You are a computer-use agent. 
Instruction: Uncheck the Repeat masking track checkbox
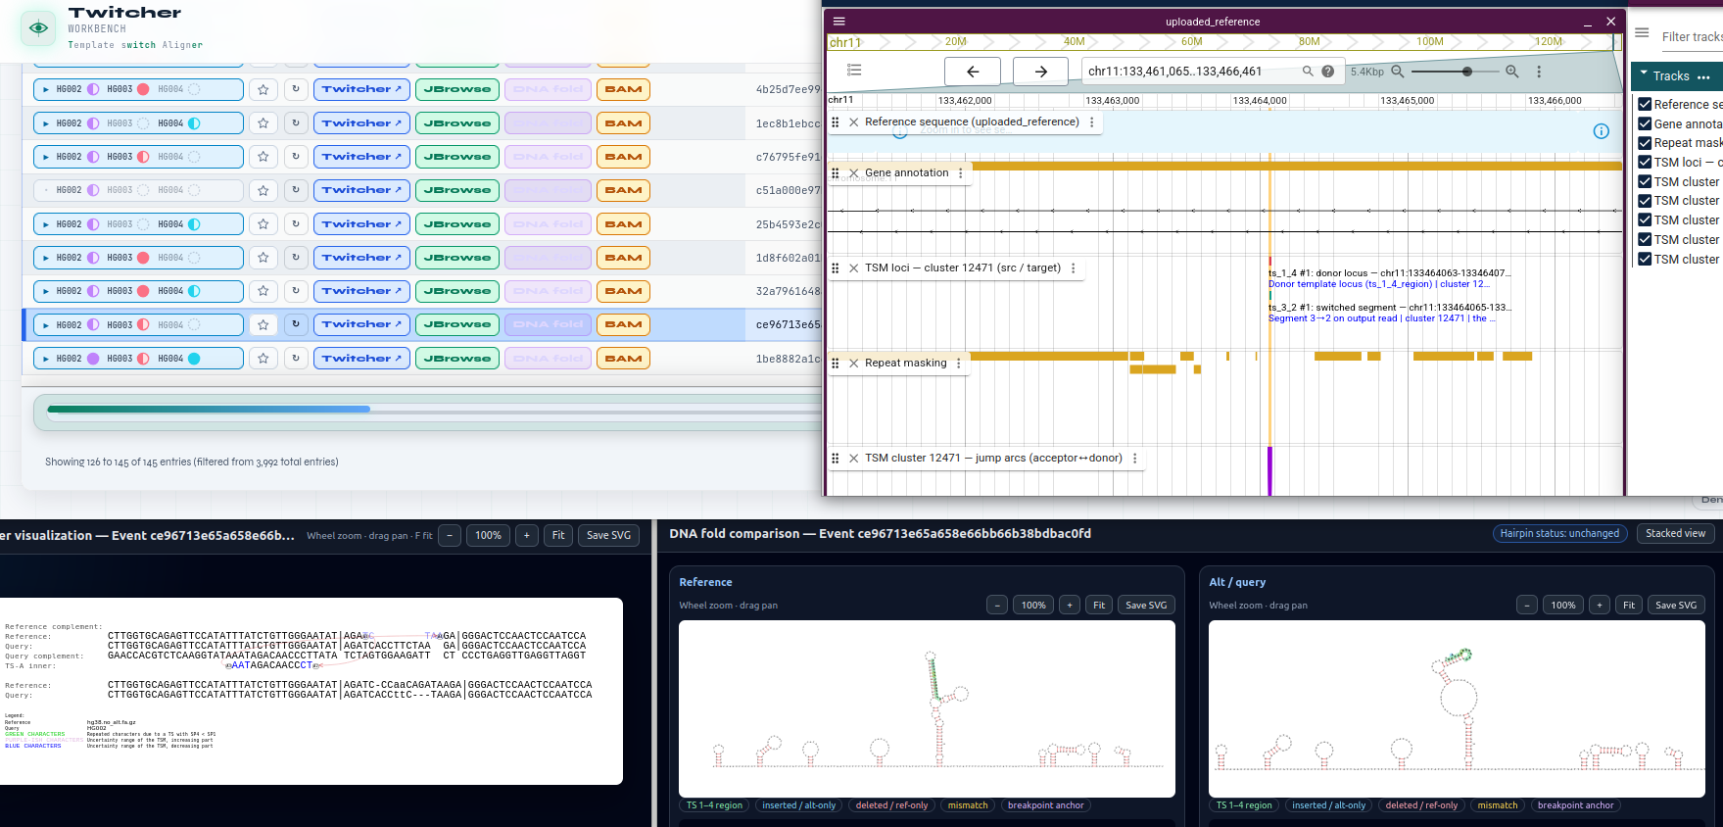1645,143
